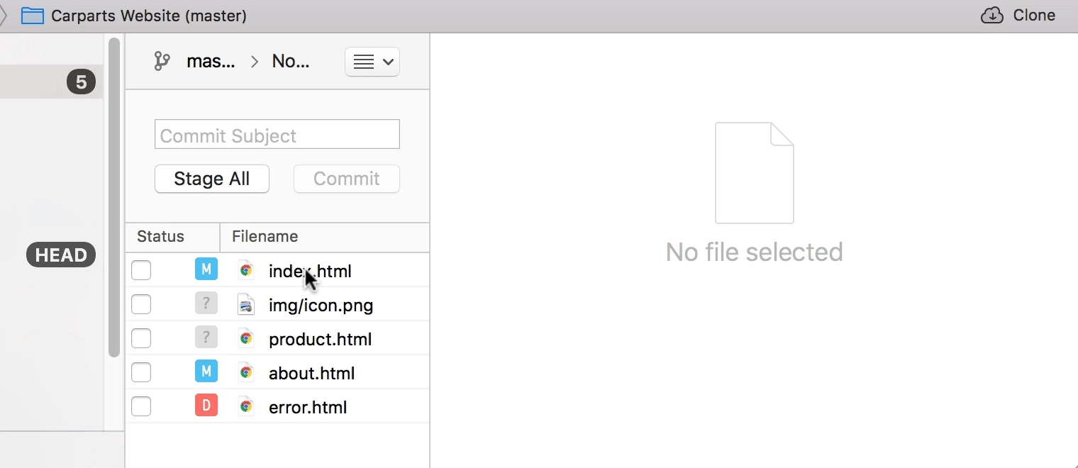This screenshot has width=1078, height=468.
Task: Check the stage checkbox for index.html
Action: (141, 270)
